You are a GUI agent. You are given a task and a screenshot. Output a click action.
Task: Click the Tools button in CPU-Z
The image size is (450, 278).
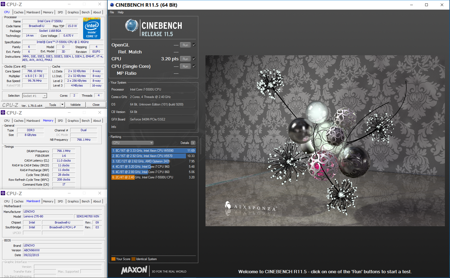point(53,105)
